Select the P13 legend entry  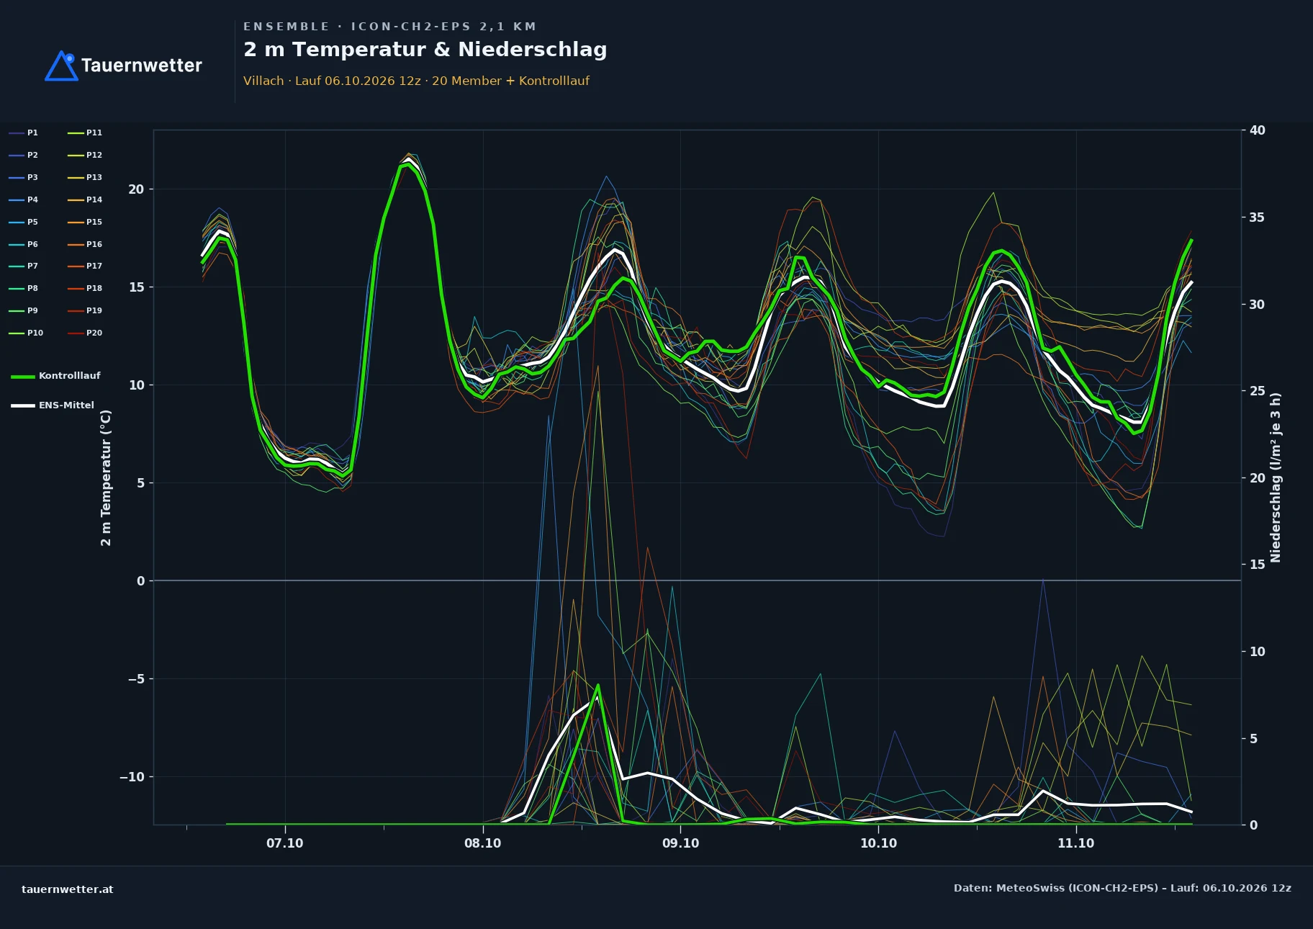(x=85, y=177)
